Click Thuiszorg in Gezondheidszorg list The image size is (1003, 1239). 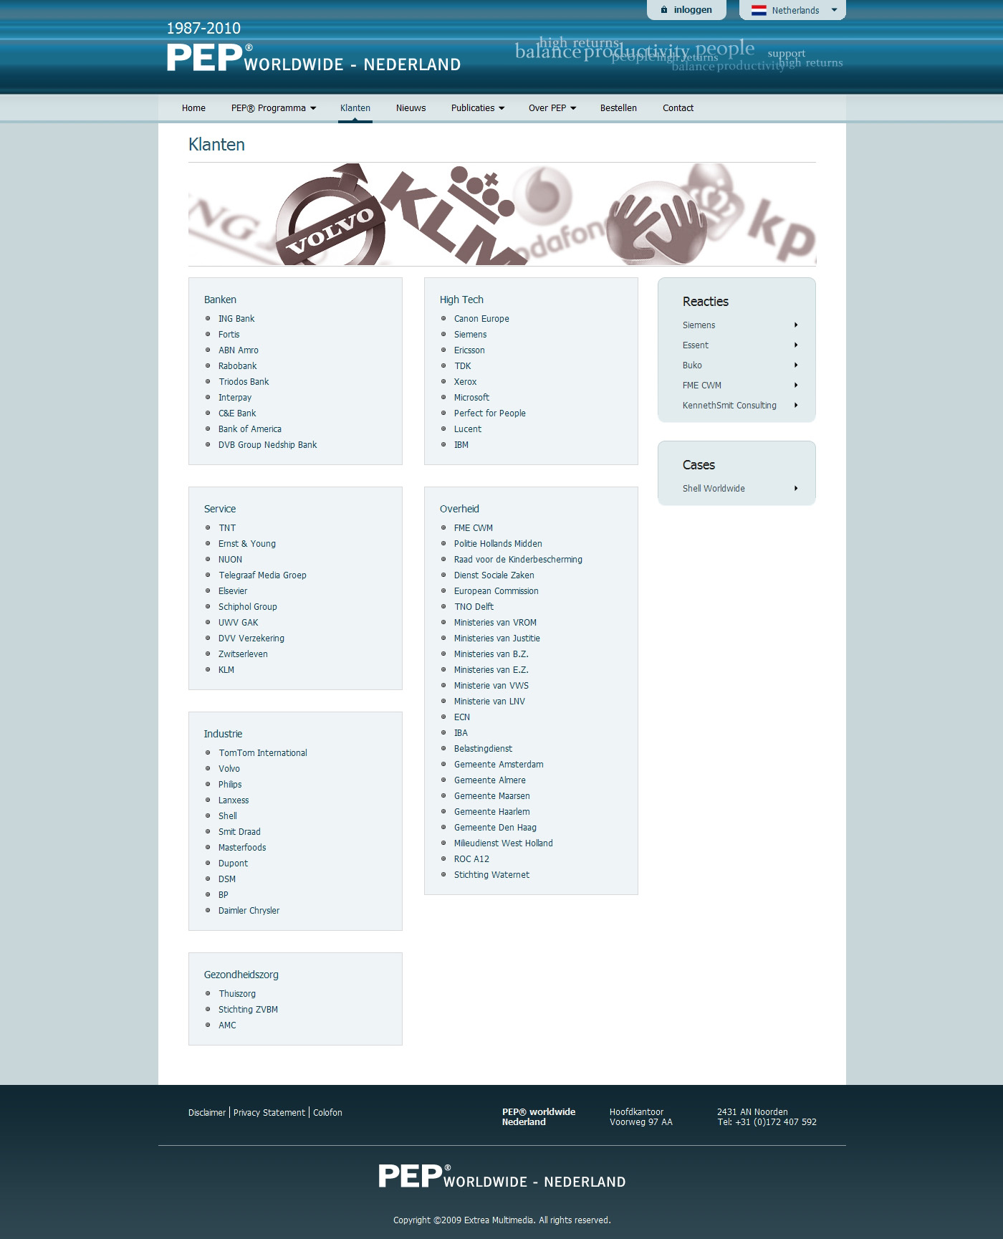(237, 994)
